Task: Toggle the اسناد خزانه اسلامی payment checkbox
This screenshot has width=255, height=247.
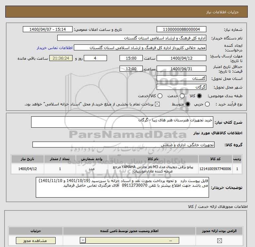Action: click(157, 104)
